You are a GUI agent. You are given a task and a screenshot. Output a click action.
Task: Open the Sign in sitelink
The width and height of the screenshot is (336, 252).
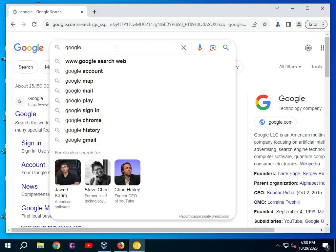(x=31, y=143)
